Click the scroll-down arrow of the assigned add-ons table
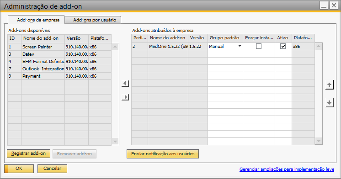Screen dimensions: 341x179 pyautogui.click(x=319, y=141)
